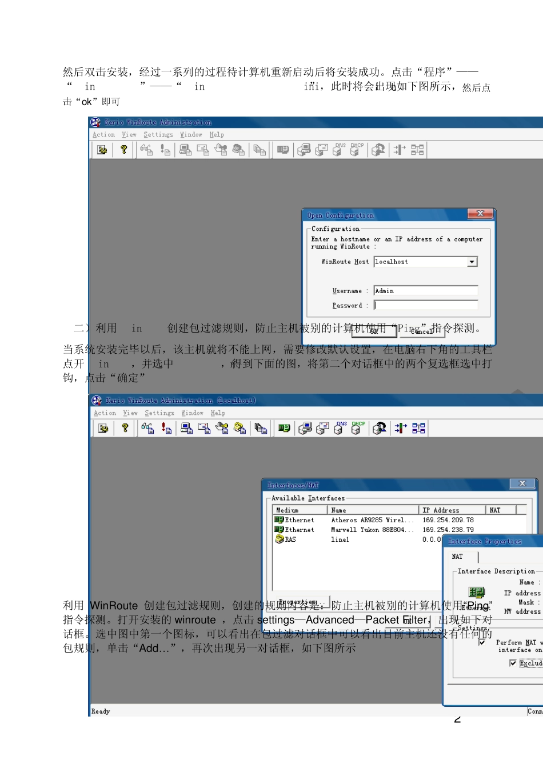Click green DHCP icon in localhost toolbar
Image resolution: width=543 pixels, height=768 pixels.
(358, 428)
